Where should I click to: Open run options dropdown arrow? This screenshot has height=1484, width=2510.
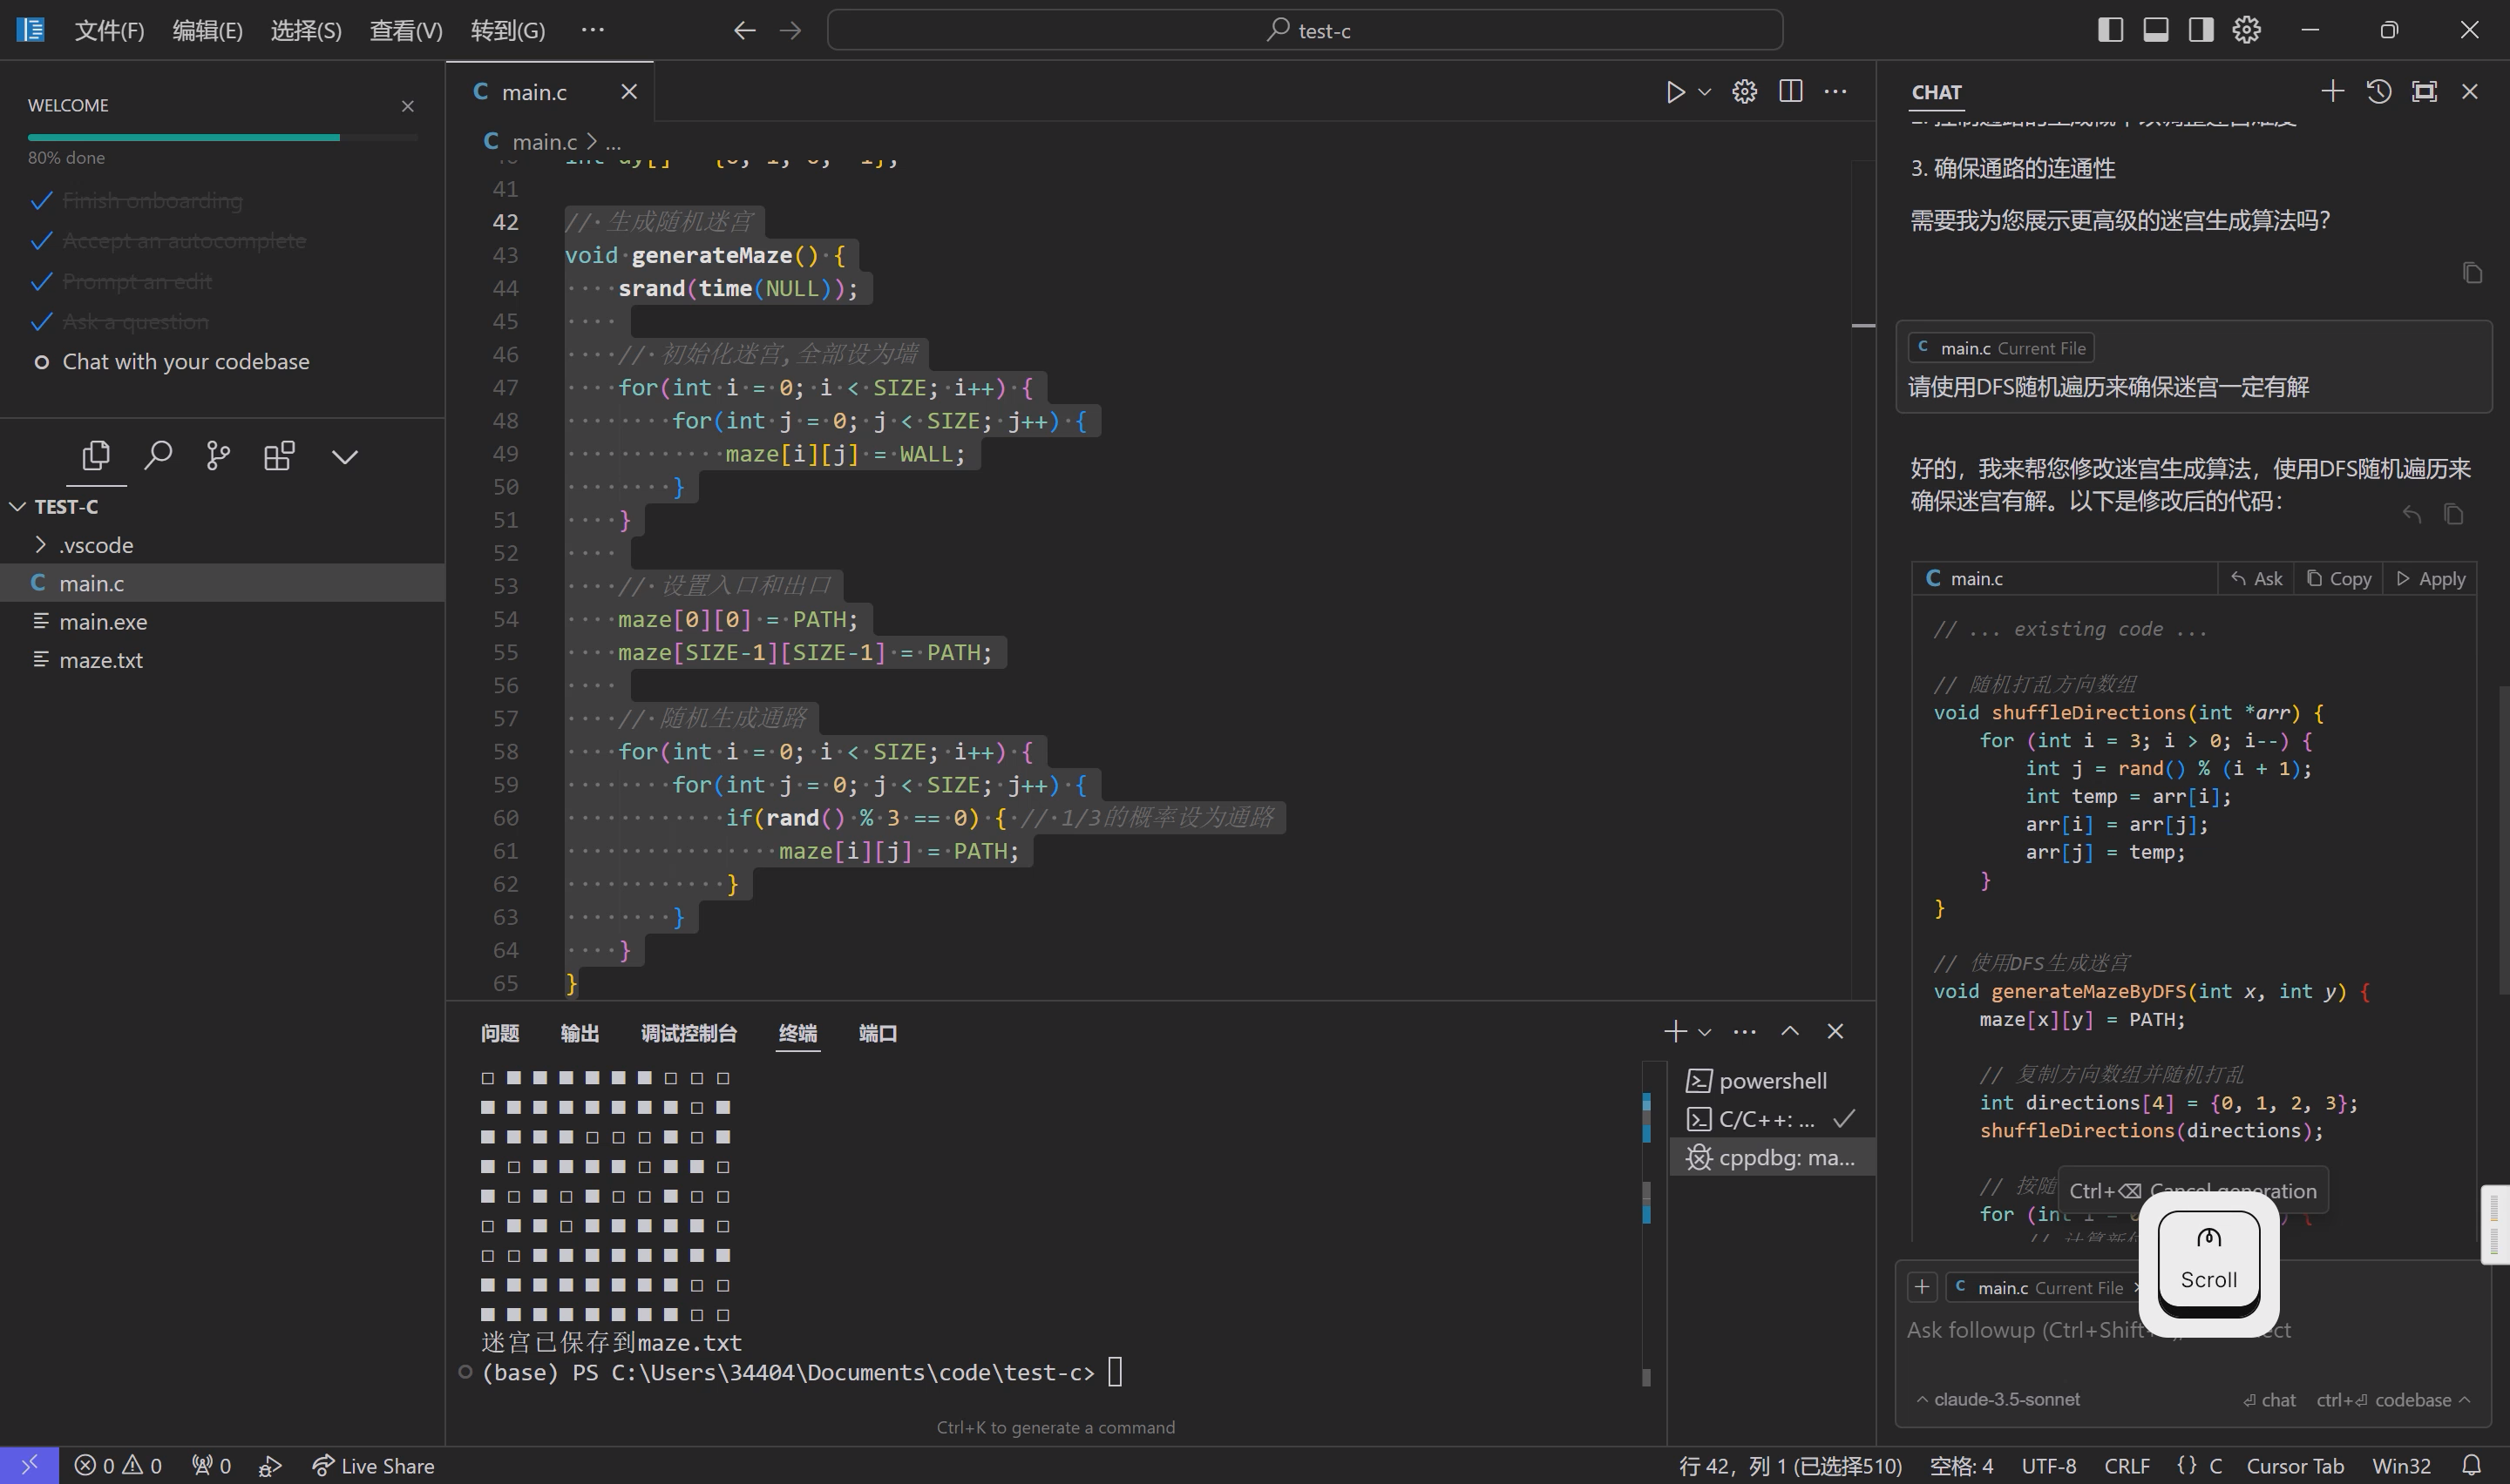pyautogui.click(x=1705, y=92)
